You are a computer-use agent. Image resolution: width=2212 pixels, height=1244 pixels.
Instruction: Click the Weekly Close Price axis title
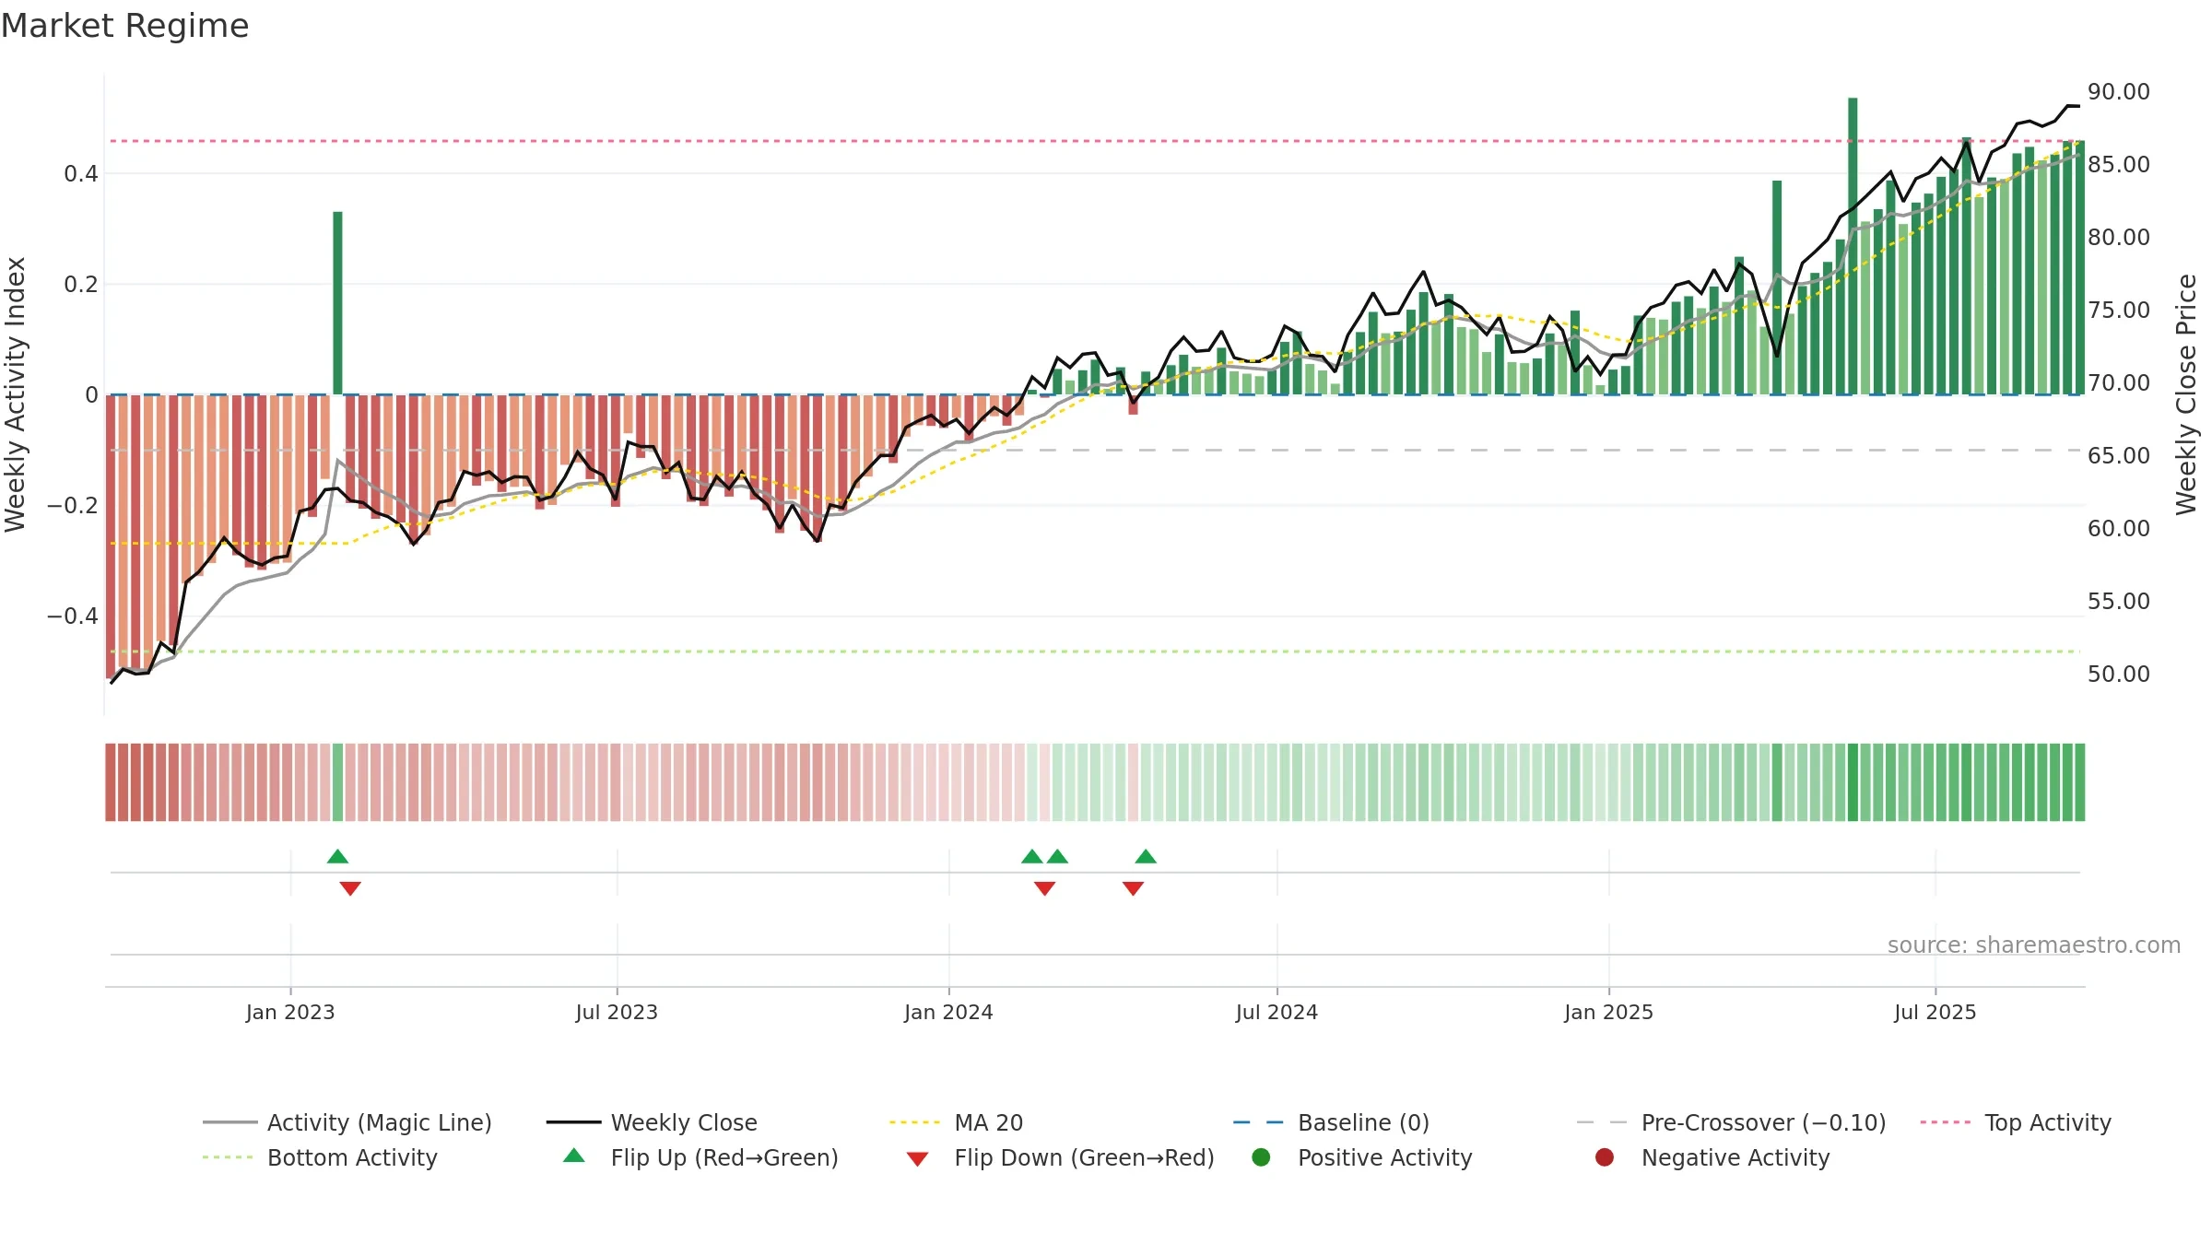click(x=2186, y=394)
